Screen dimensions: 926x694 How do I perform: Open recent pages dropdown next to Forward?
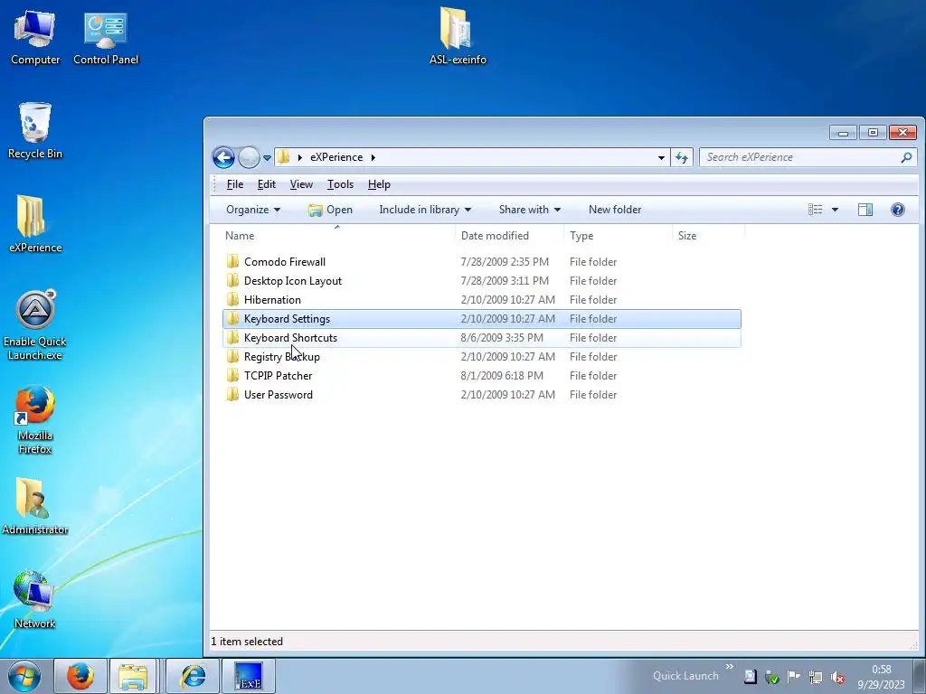[x=267, y=157]
